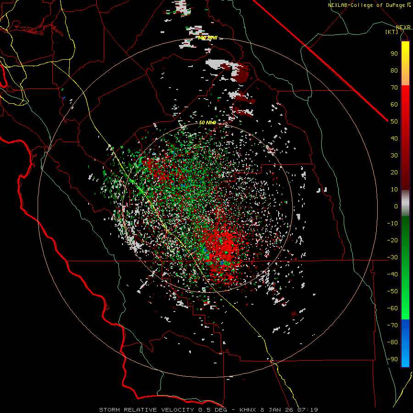413x413 pixels.
Task: Click the 10 knot scale value
Action: (394, 190)
